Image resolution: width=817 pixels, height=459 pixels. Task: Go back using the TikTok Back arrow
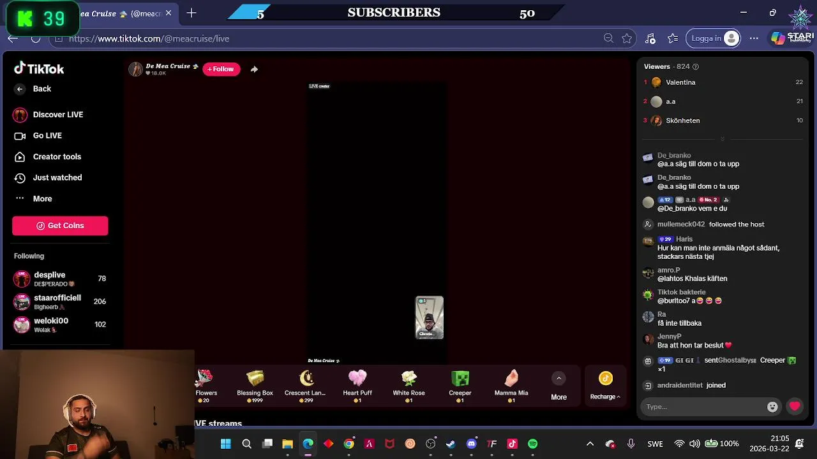[20, 89]
